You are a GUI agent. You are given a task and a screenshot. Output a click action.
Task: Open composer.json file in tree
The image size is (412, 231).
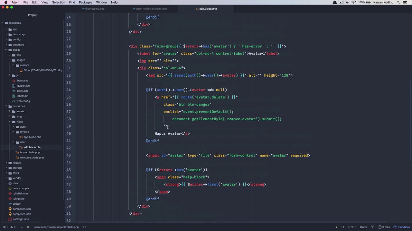(x=22, y=209)
